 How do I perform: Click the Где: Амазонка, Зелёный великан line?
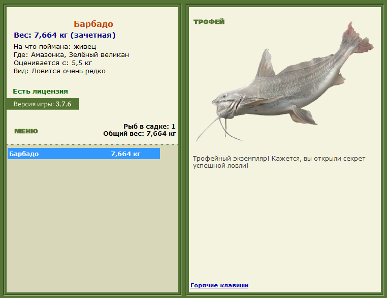click(71, 54)
